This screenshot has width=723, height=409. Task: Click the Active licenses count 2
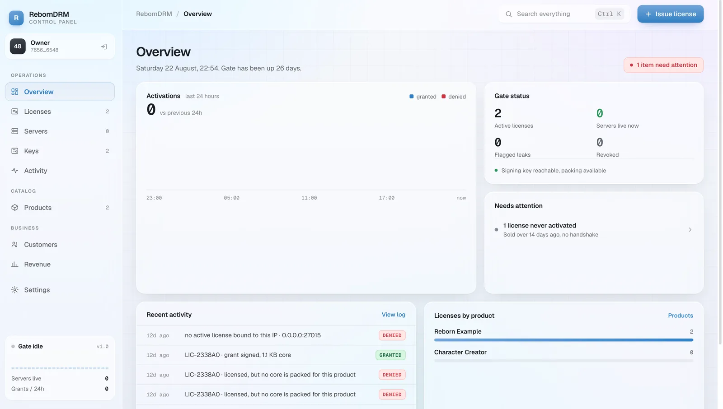coord(498,113)
